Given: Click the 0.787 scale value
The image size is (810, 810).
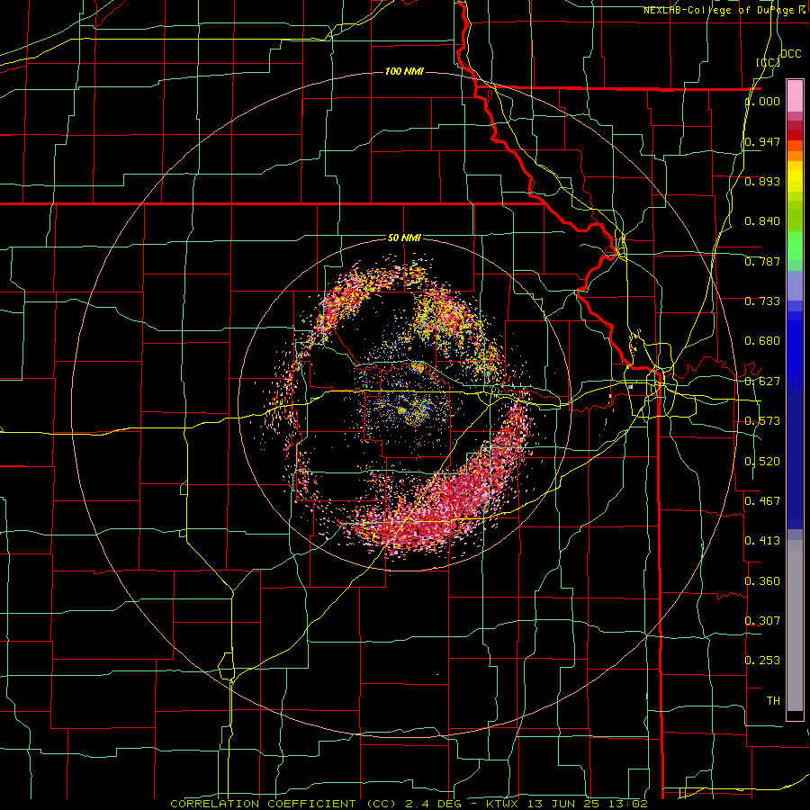Looking at the screenshot, I should (x=762, y=261).
